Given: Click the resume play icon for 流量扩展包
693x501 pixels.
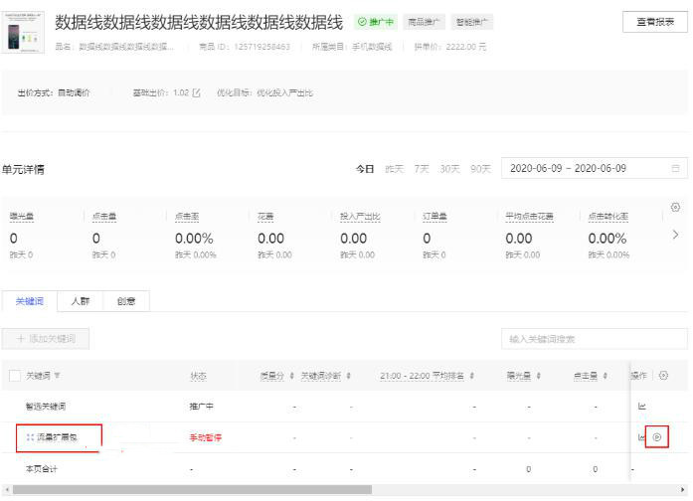Looking at the screenshot, I should pyautogui.click(x=657, y=437).
